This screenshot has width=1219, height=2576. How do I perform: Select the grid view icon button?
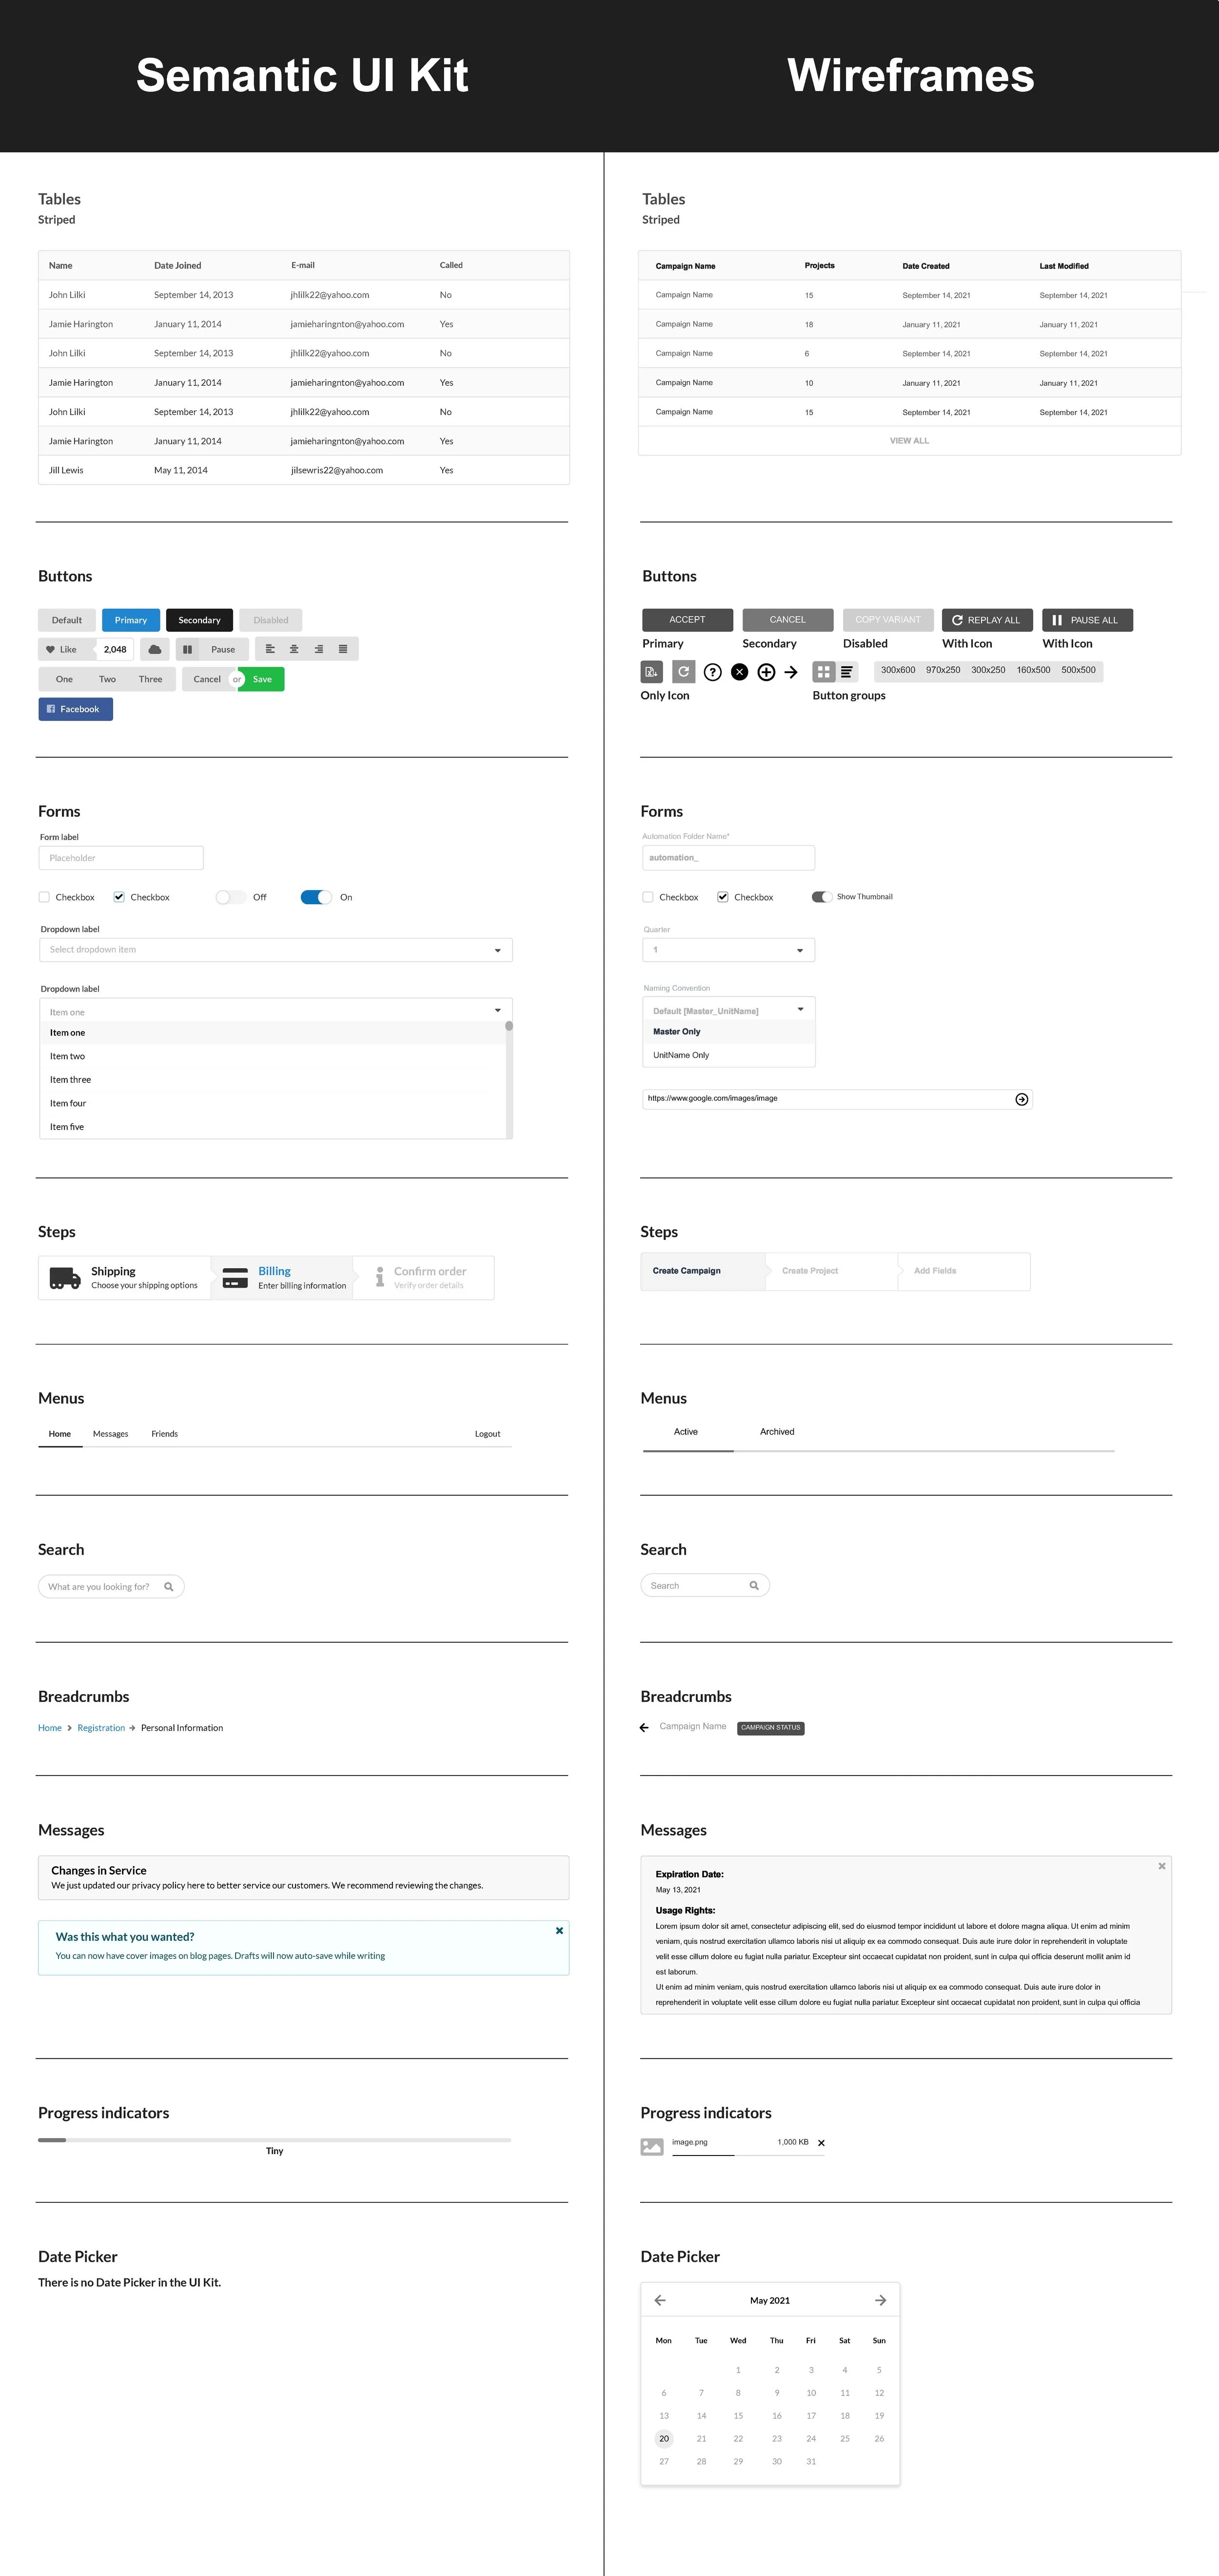click(x=823, y=672)
